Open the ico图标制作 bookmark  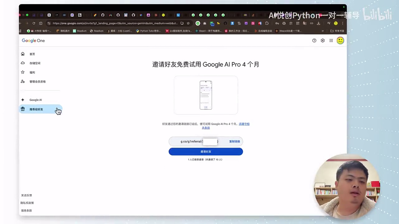pyautogui.click(x=179, y=31)
